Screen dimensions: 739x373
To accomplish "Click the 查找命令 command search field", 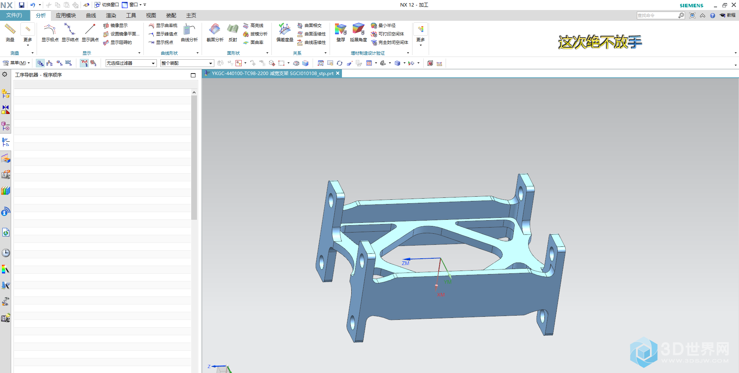I will 657,15.
